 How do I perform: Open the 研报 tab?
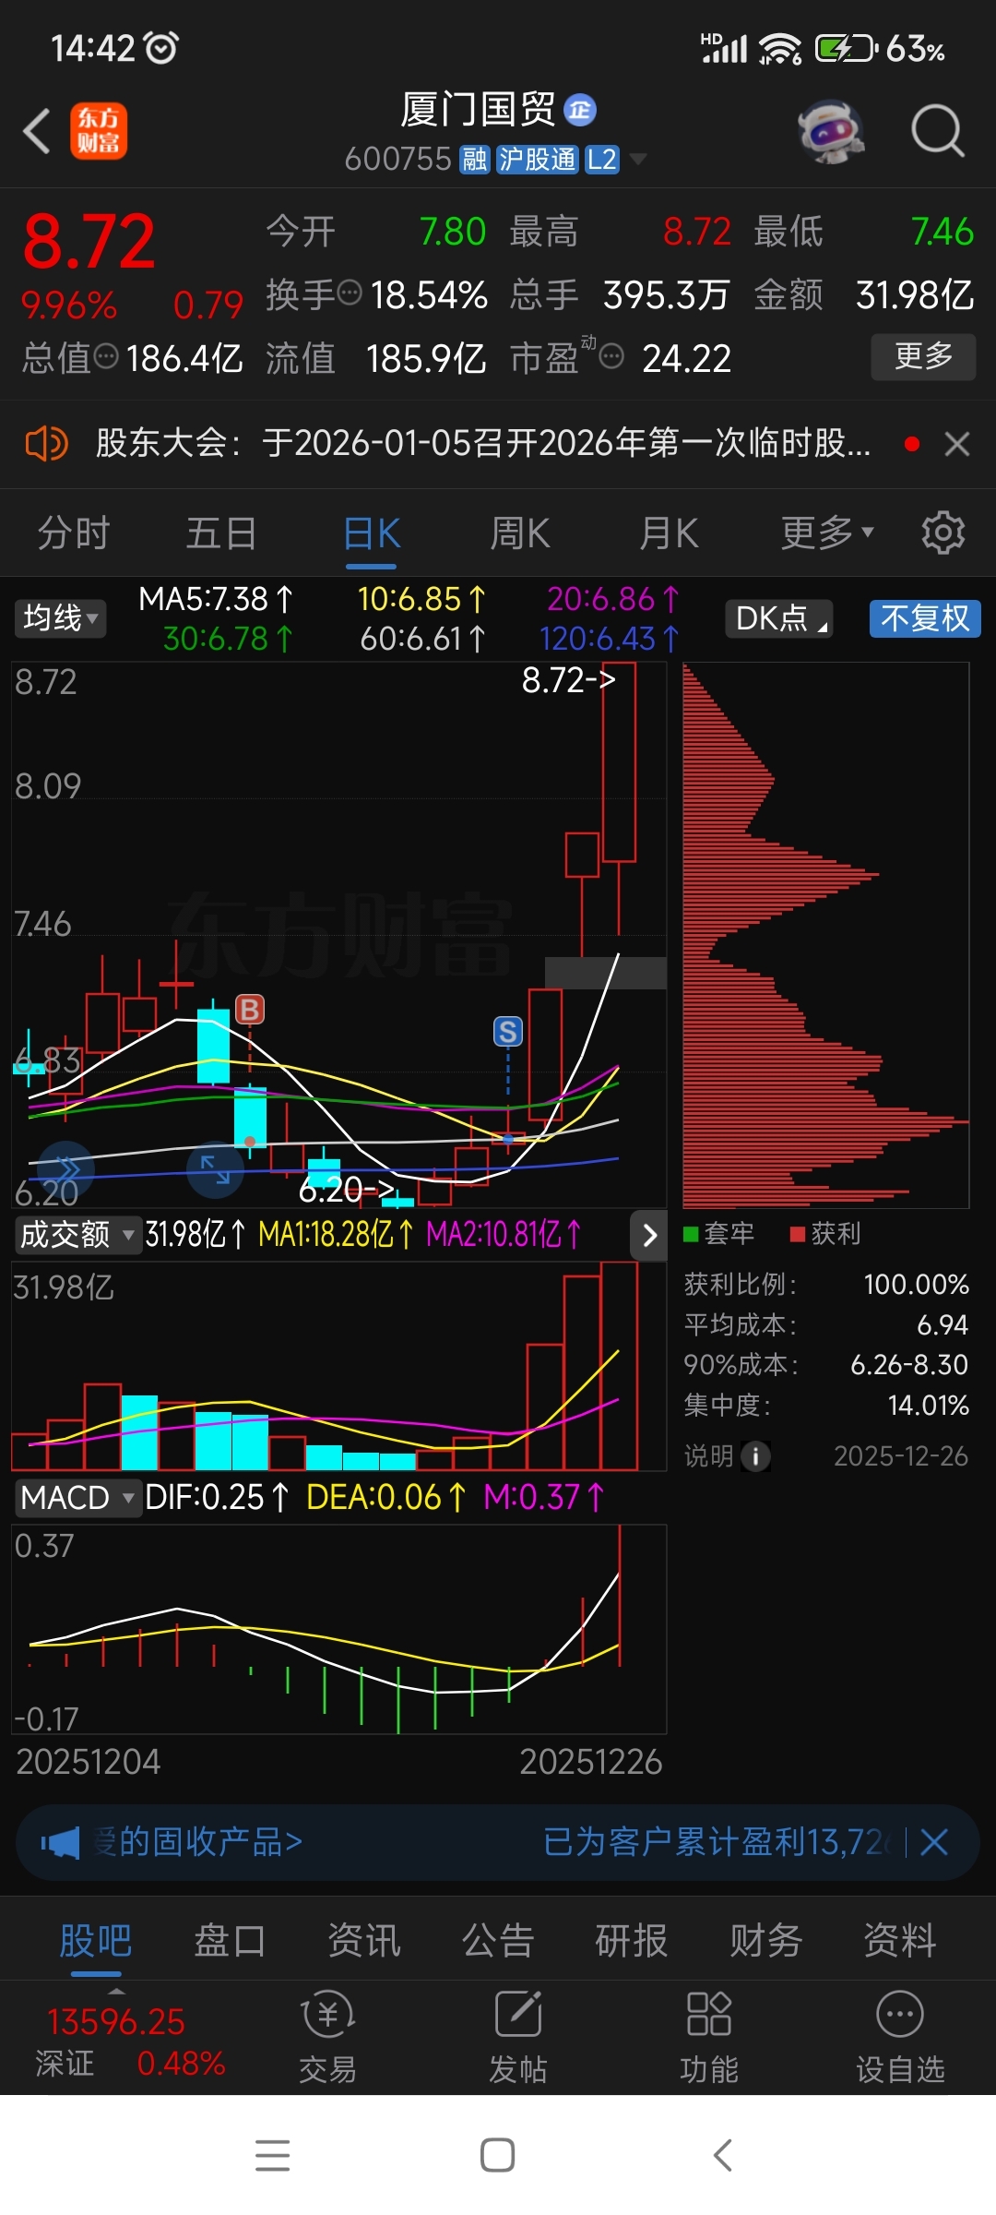[632, 1940]
